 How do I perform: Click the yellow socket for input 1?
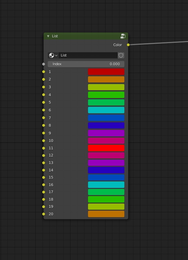coord(44,72)
